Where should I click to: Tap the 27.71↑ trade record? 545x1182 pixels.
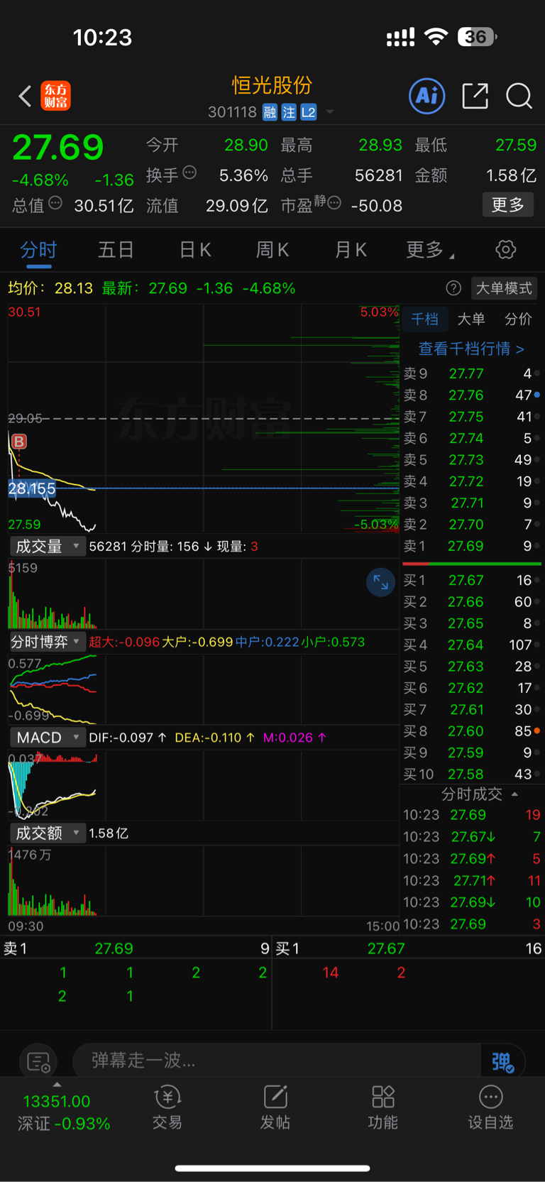(x=472, y=880)
